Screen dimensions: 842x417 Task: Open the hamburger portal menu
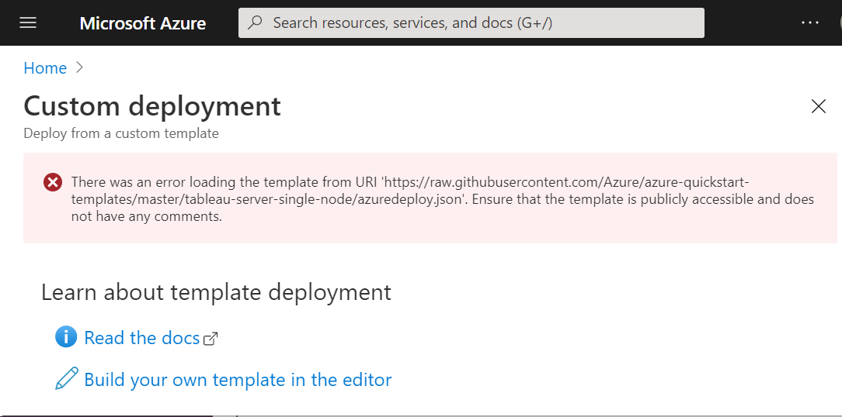pos(28,22)
